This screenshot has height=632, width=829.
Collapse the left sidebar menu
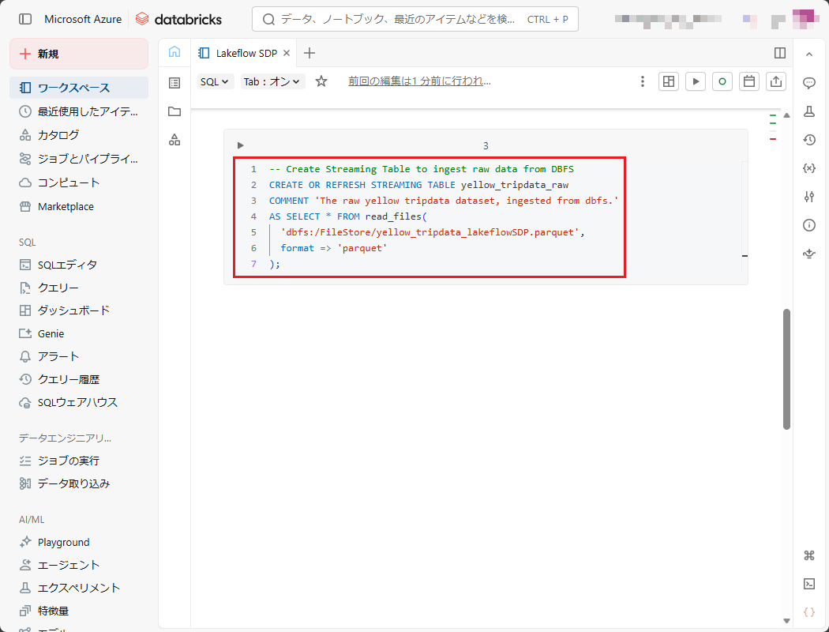pos(25,19)
